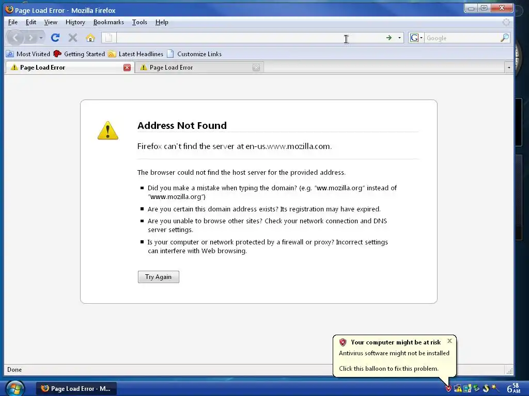Close the active Page Load Error tab
Screen dimensions: 529x396
tap(127, 68)
